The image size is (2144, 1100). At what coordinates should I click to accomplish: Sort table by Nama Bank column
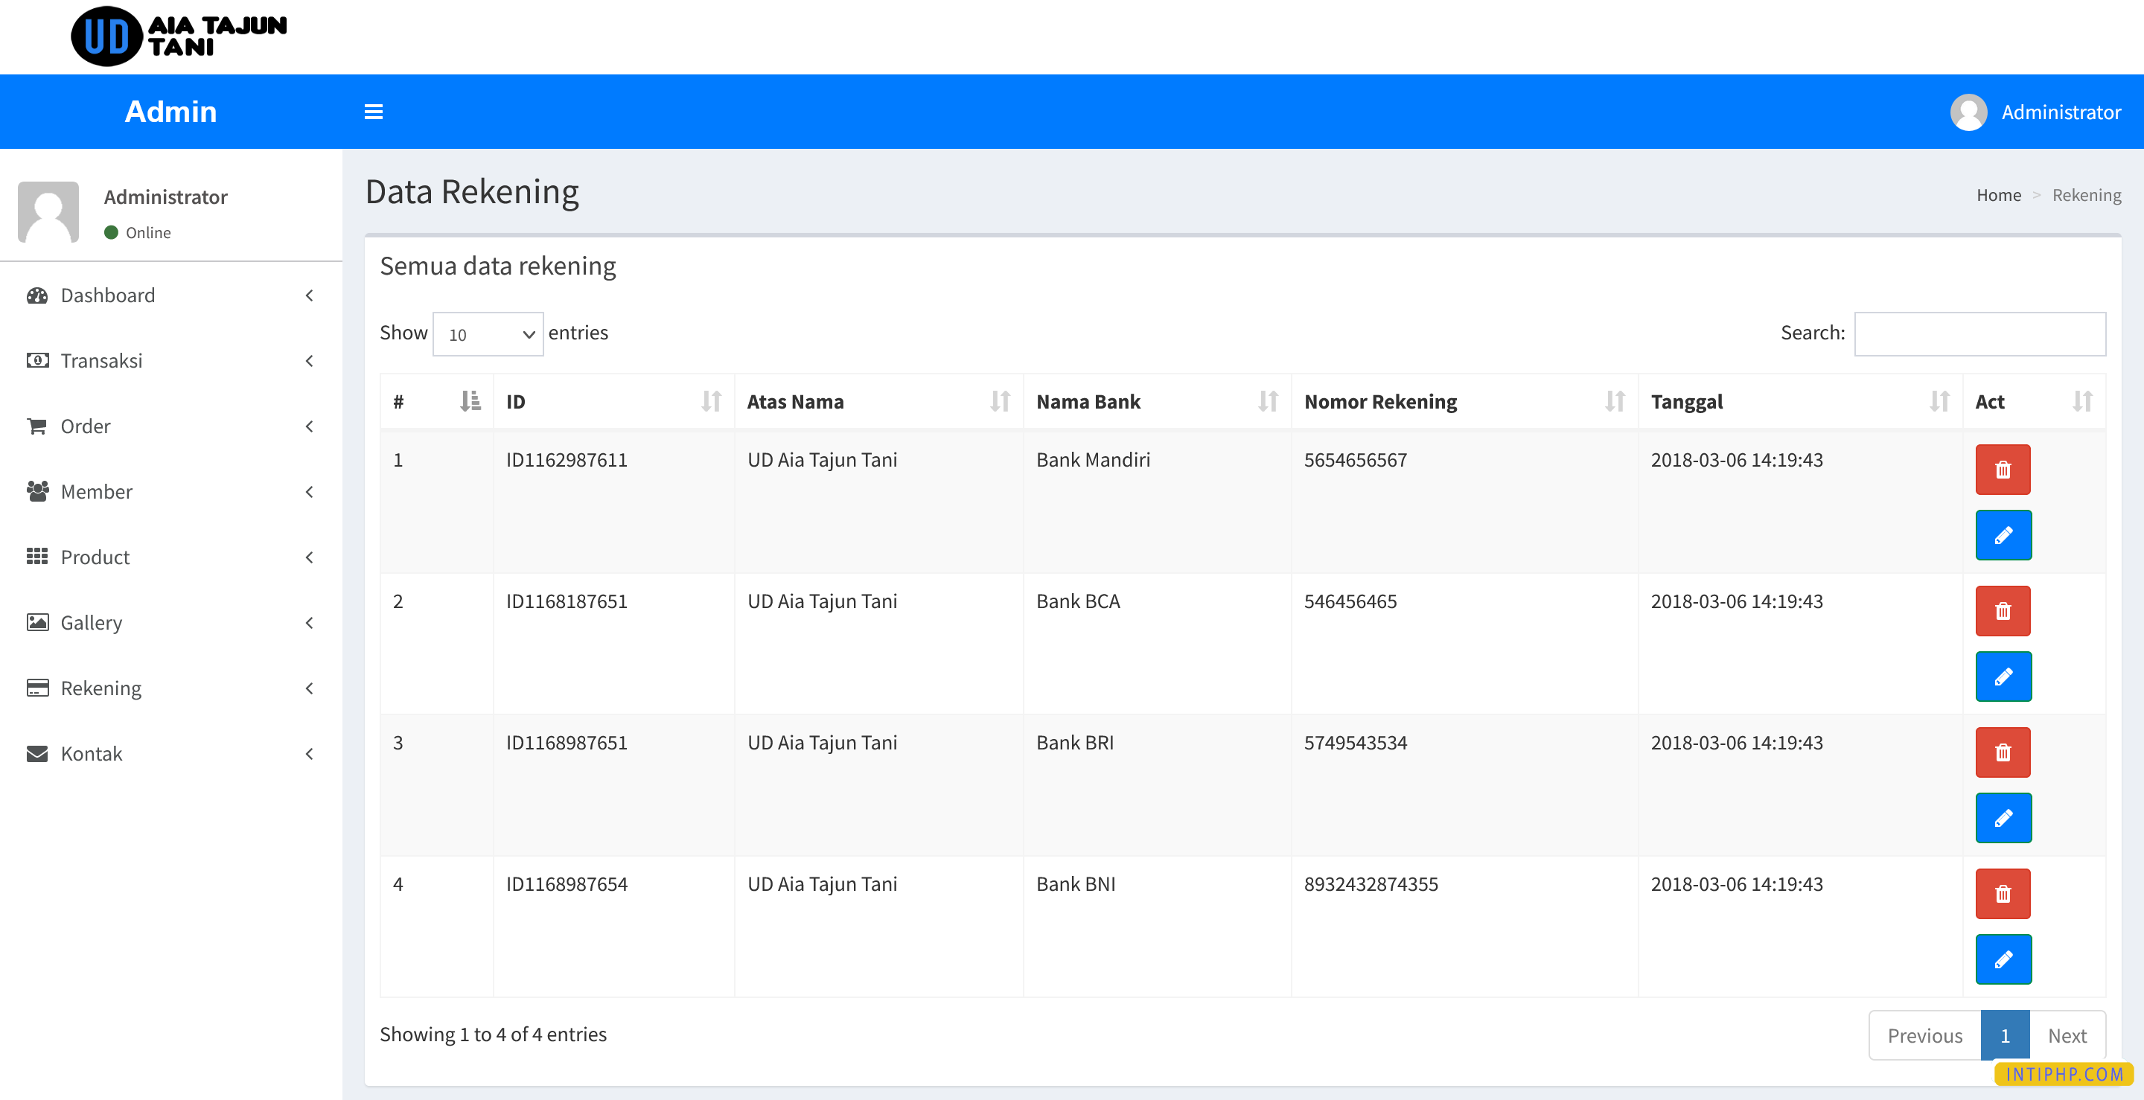coord(1156,402)
